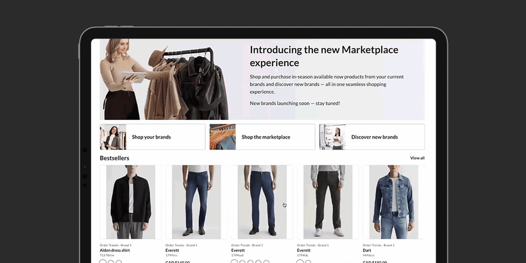Click the Dart product title
This screenshot has height=263, width=526.
[x=367, y=250]
